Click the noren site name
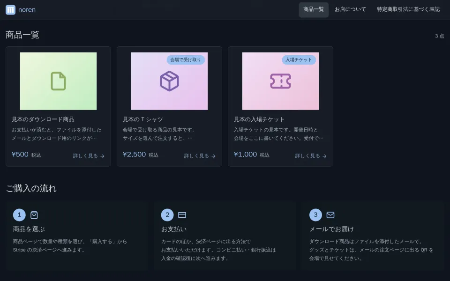The height and width of the screenshot is (281, 450). click(x=27, y=10)
